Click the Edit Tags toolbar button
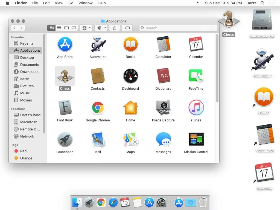280x210 pixels. click(x=127, y=28)
